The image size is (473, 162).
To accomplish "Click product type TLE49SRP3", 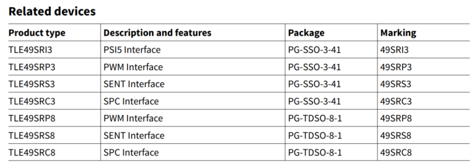I will [x=32, y=67].
